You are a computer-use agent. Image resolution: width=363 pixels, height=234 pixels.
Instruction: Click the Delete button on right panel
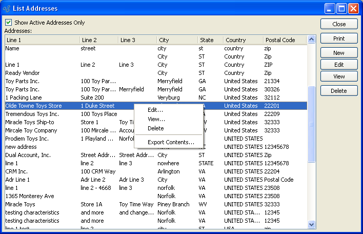[338, 91]
